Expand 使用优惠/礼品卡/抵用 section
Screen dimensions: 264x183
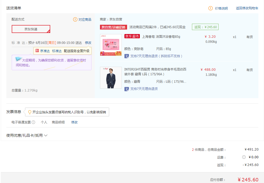27,135
